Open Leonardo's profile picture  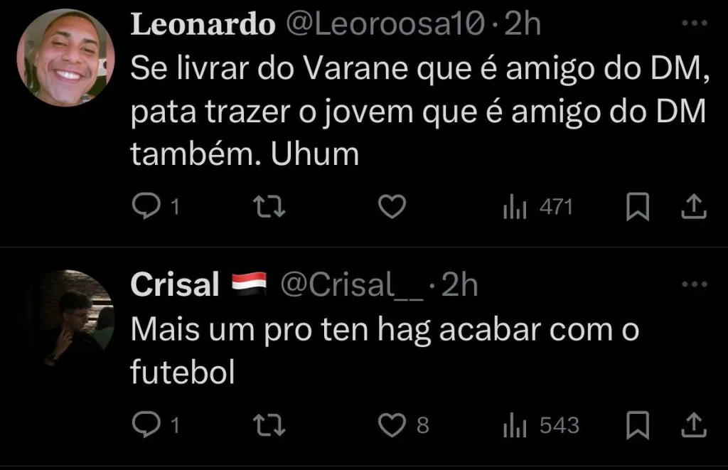65,58
